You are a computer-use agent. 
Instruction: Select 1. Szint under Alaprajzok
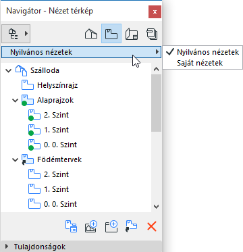(56, 130)
